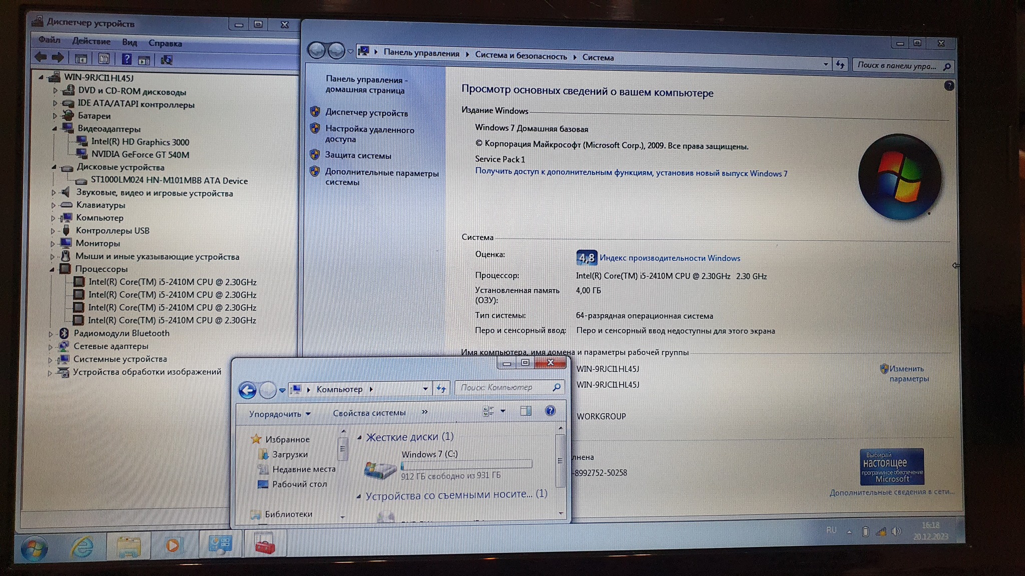1025x576 pixels.
Task: Click the Индекс производительности Windows link
Action: [670, 258]
